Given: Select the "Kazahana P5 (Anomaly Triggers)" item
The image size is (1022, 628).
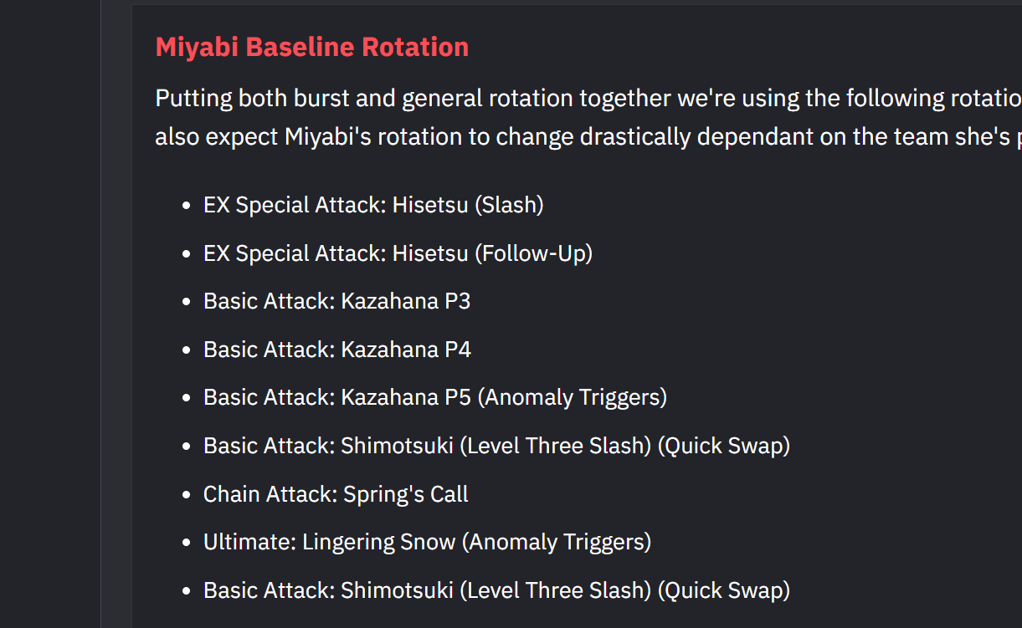Looking at the screenshot, I should 434,397.
